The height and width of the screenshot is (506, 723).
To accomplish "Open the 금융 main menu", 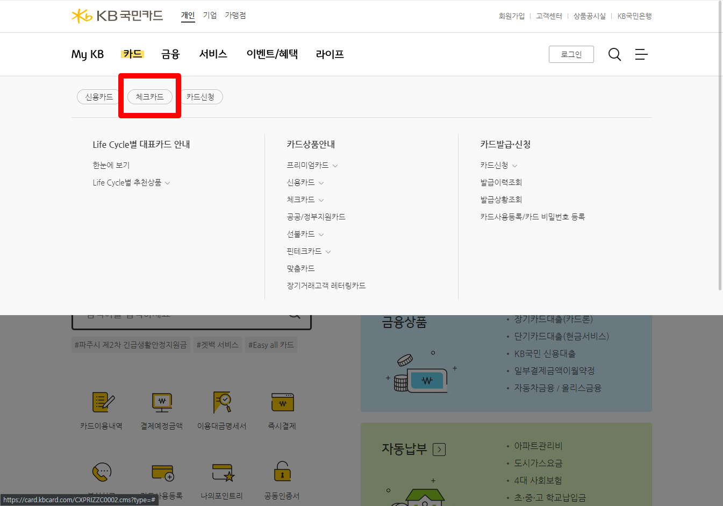I will 170,54.
